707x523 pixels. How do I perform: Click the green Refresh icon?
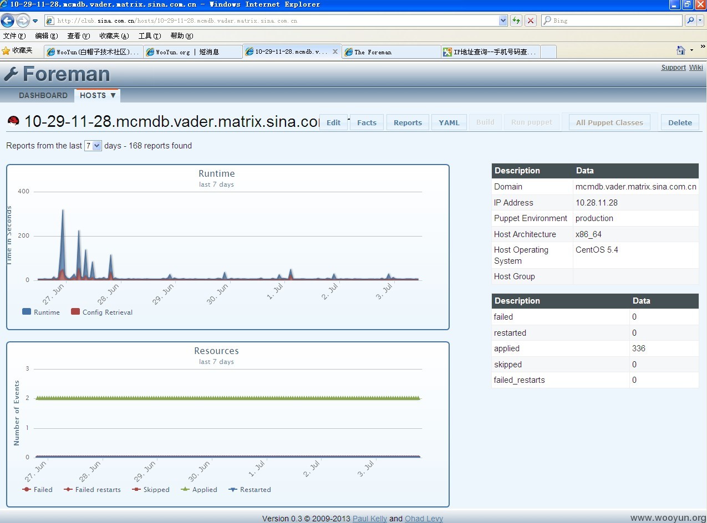point(516,20)
